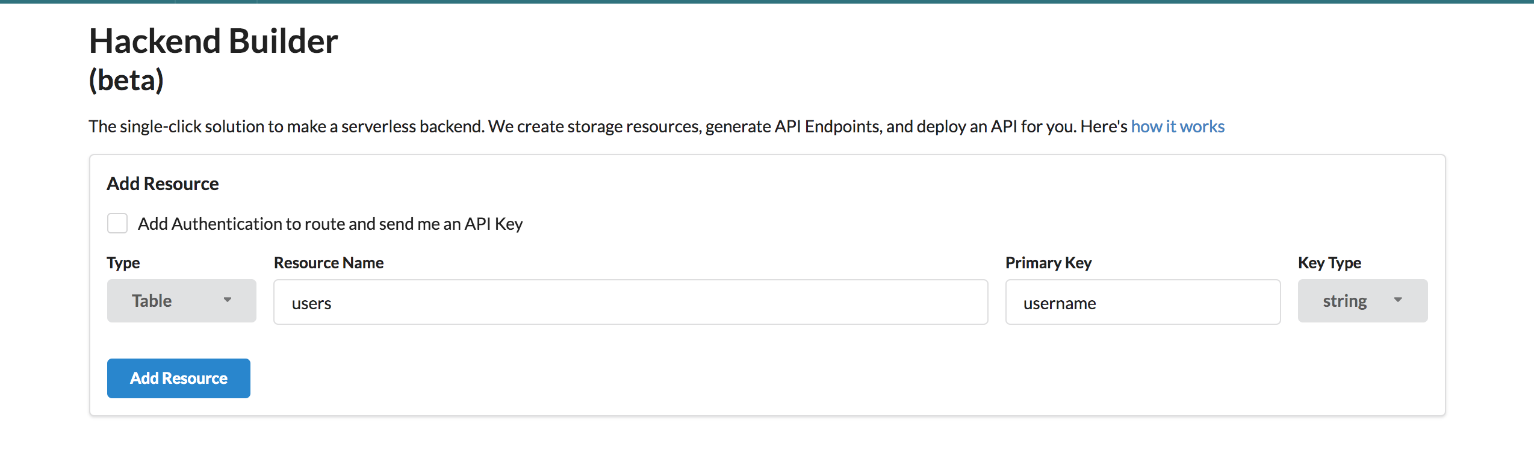Click the blue Add Resource button
The image size is (1534, 450).
[x=179, y=378]
